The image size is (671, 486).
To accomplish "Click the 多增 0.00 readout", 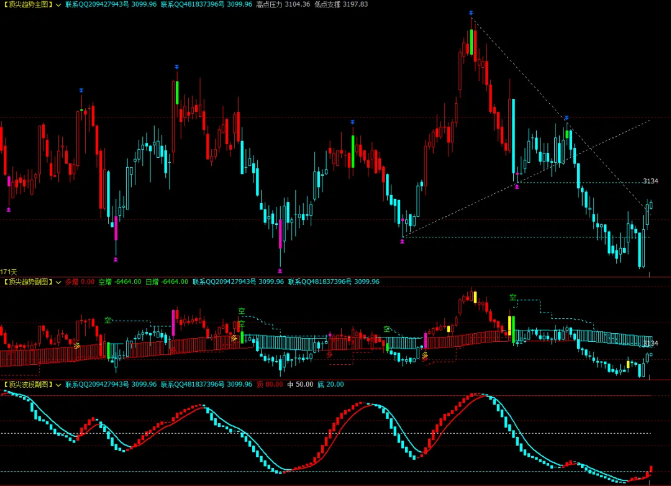I will tap(80, 282).
